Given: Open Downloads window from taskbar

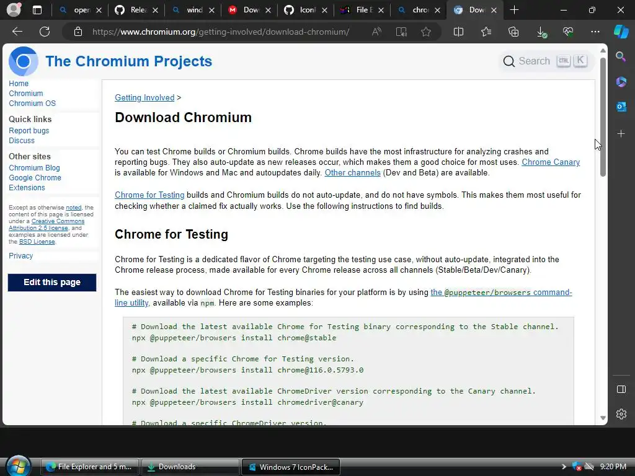Looking at the screenshot, I should [x=190, y=467].
